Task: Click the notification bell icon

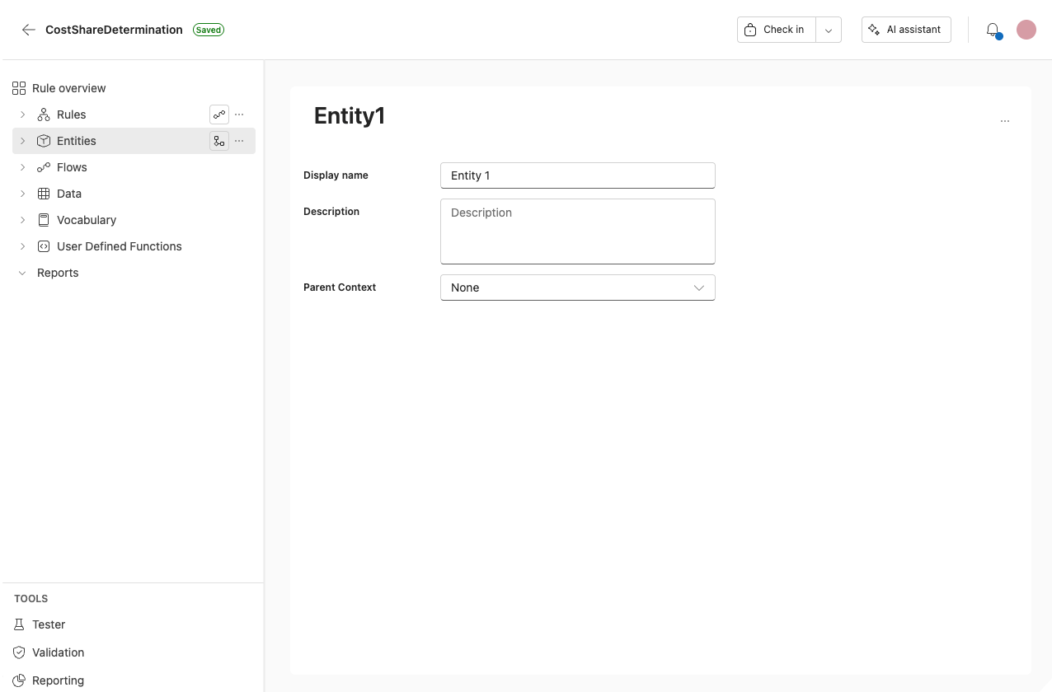Action: [993, 29]
